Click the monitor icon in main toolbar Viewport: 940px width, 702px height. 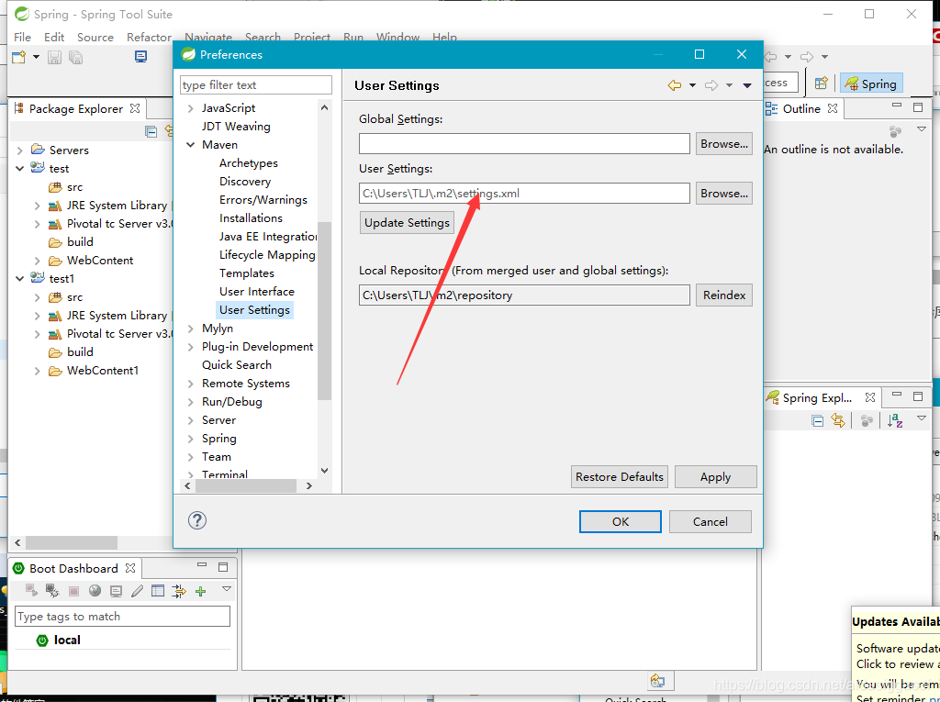140,57
